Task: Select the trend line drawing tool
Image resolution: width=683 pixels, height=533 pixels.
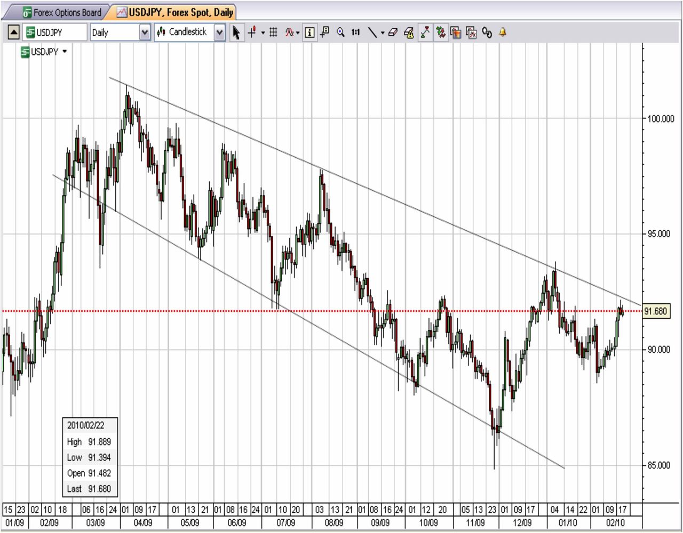Action: coord(372,33)
